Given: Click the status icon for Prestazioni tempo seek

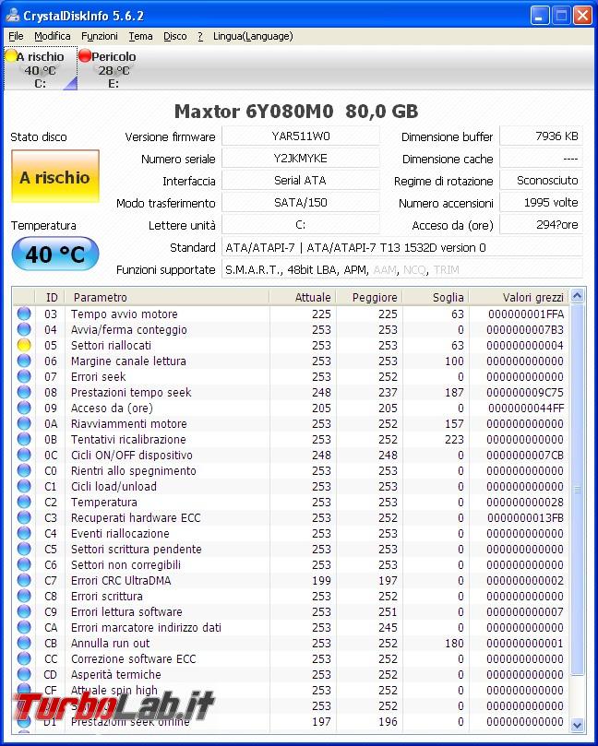Looking at the screenshot, I should click(x=24, y=392).
